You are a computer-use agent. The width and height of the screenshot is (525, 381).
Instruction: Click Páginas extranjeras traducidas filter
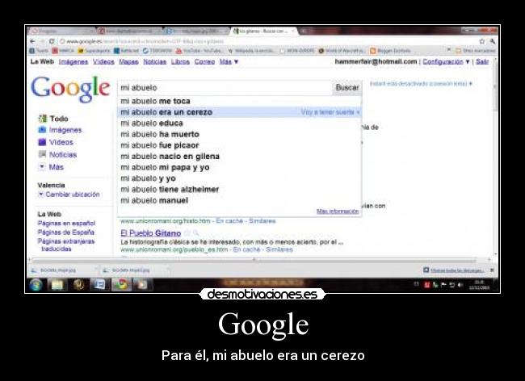click(66, 245)
